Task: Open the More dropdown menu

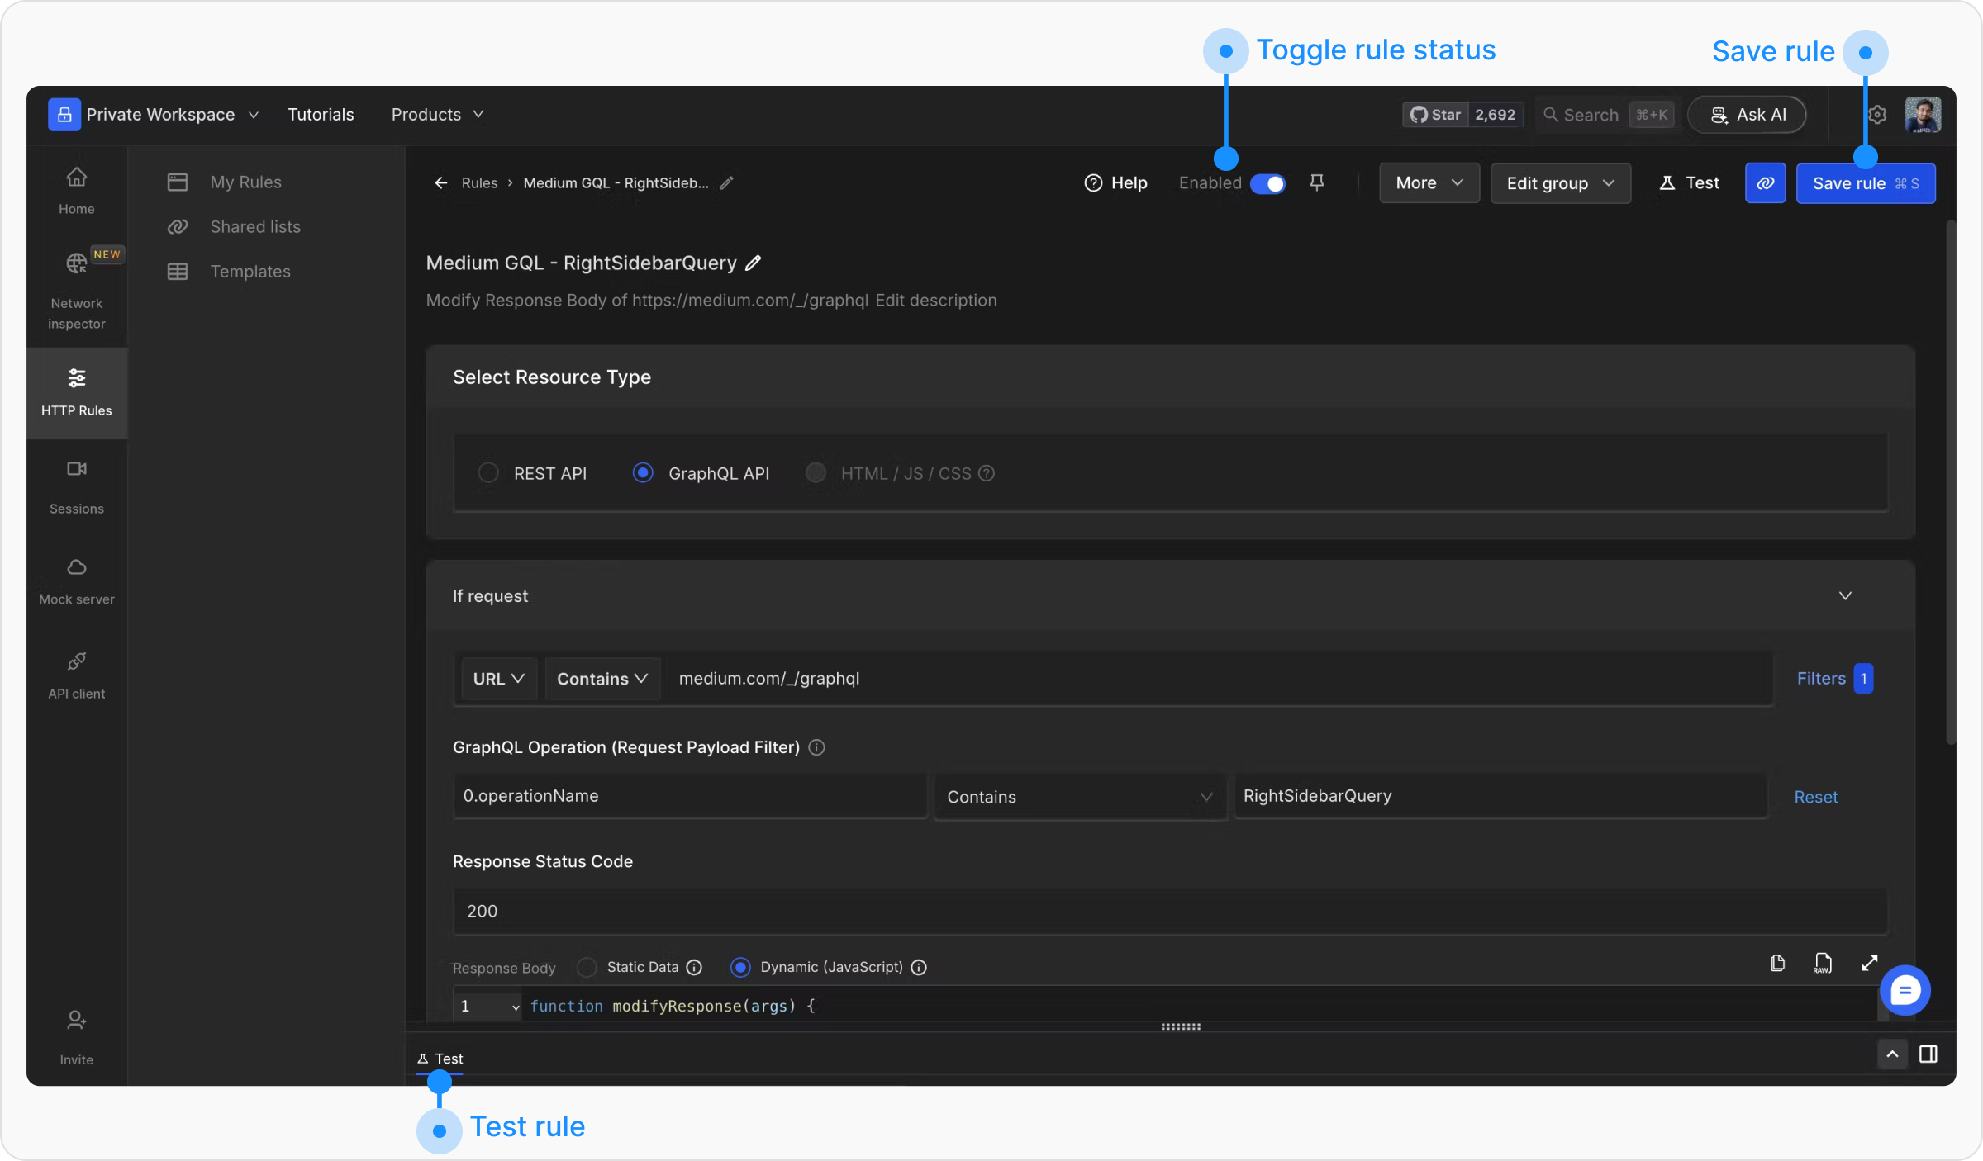Action: 1429,183
